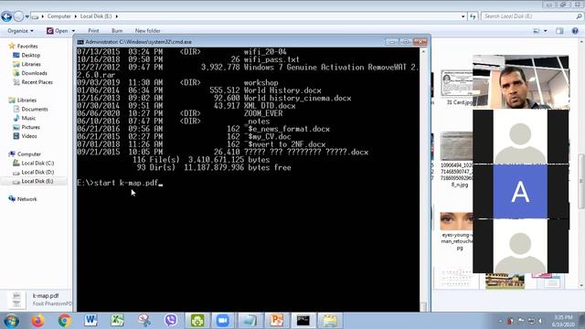Click the Explorer Forward arrow button
585x329 pixels.
click(x=18, y=16)
